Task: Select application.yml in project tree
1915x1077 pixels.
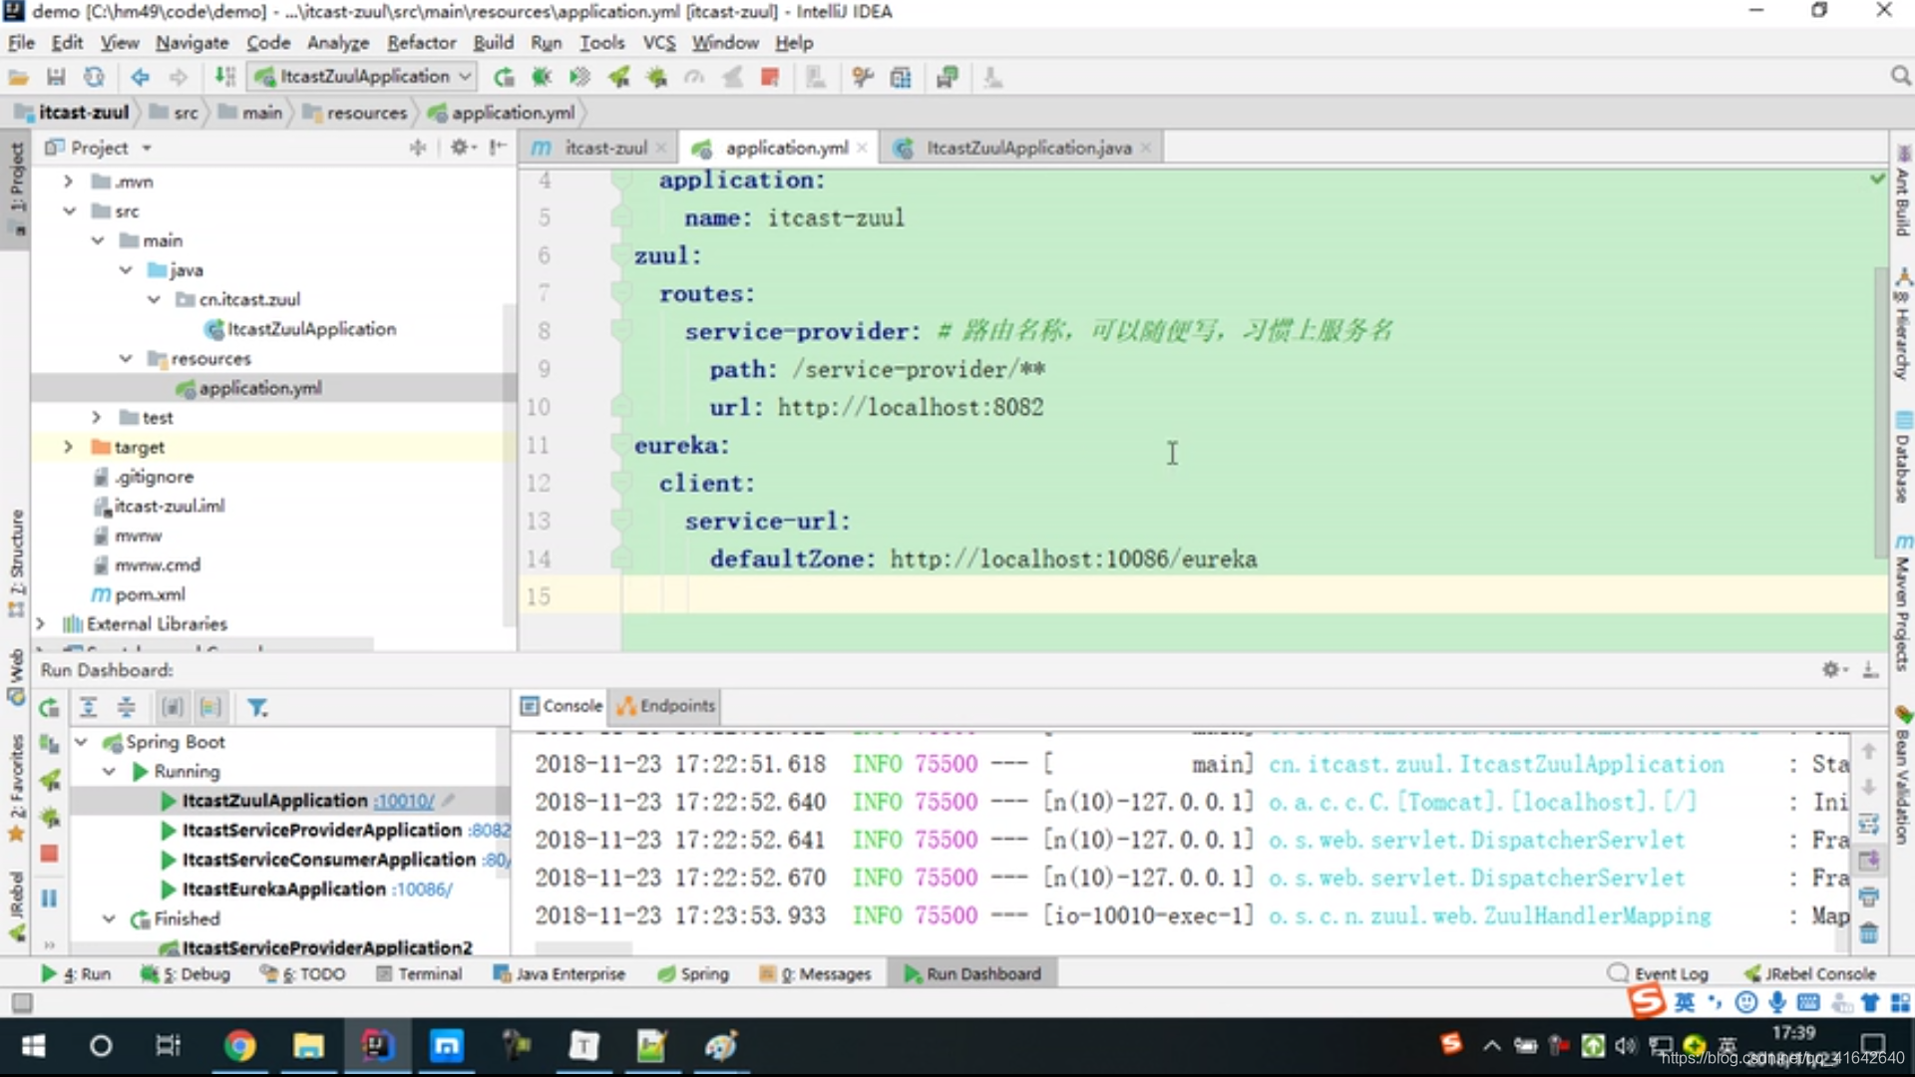Action: pos(248,388)
